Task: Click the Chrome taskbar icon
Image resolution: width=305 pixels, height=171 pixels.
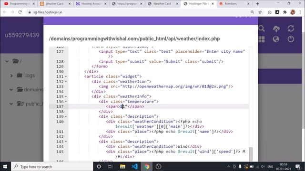Action: click(147, 167)
